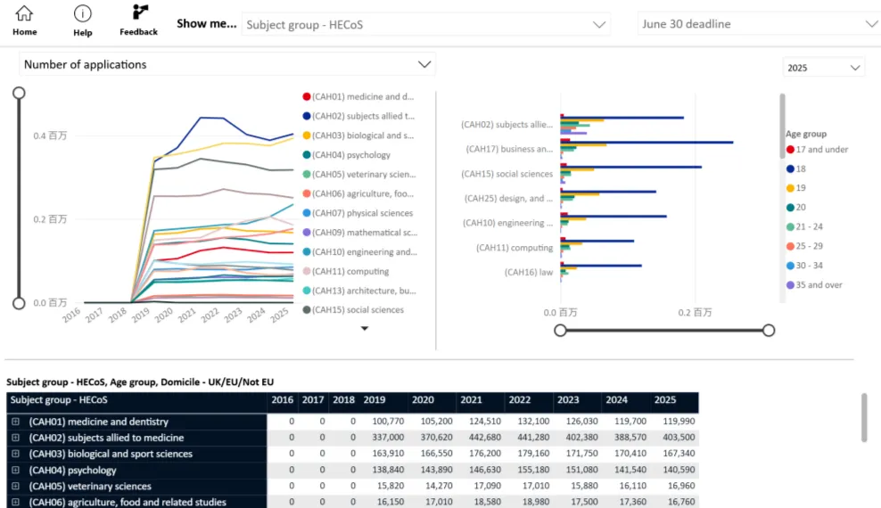
Task: Open the Help info icon
Action: 82,13
